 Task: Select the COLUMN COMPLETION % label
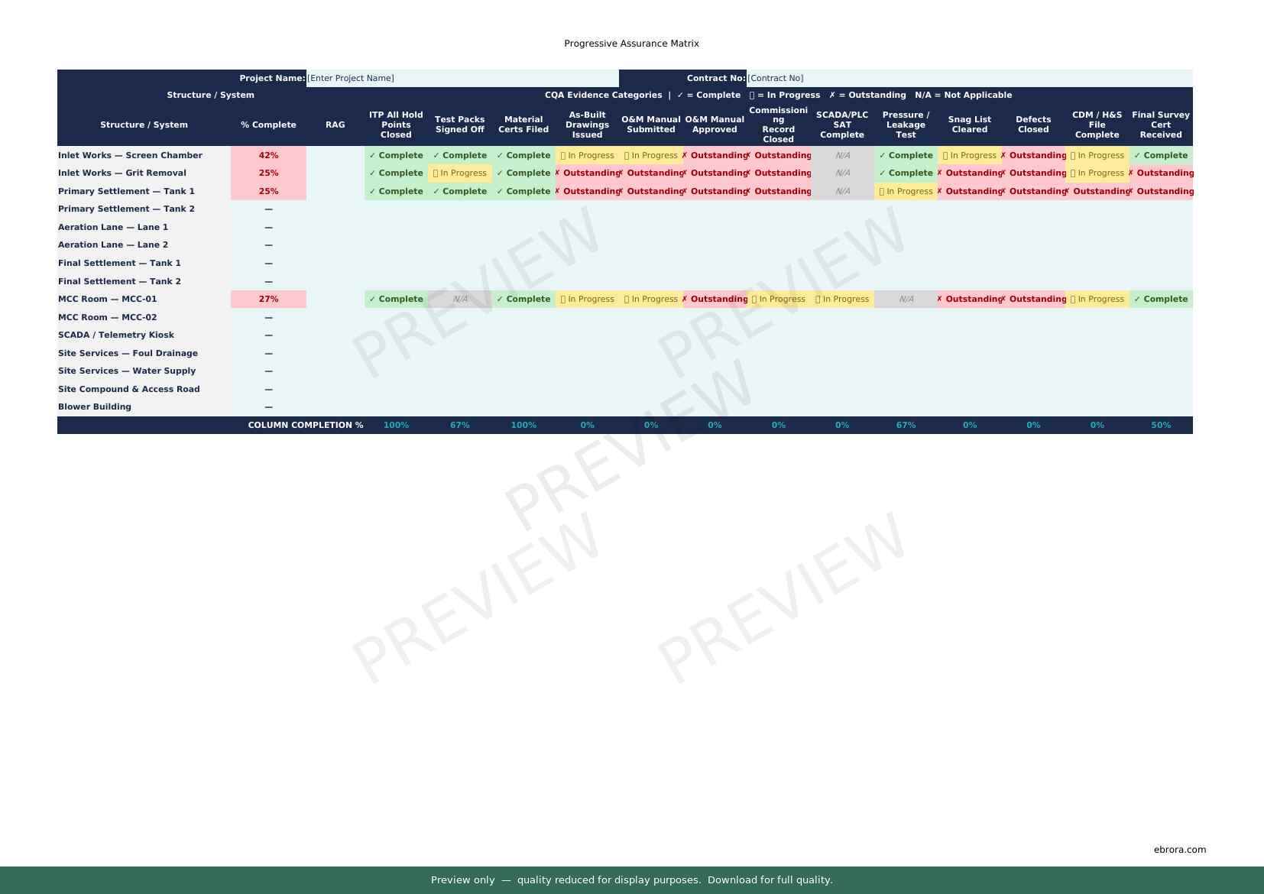306,425
